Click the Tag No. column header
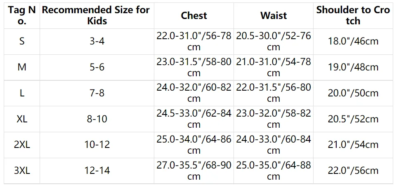This screenshot has height=192, width=420. (x=22, y=16)
